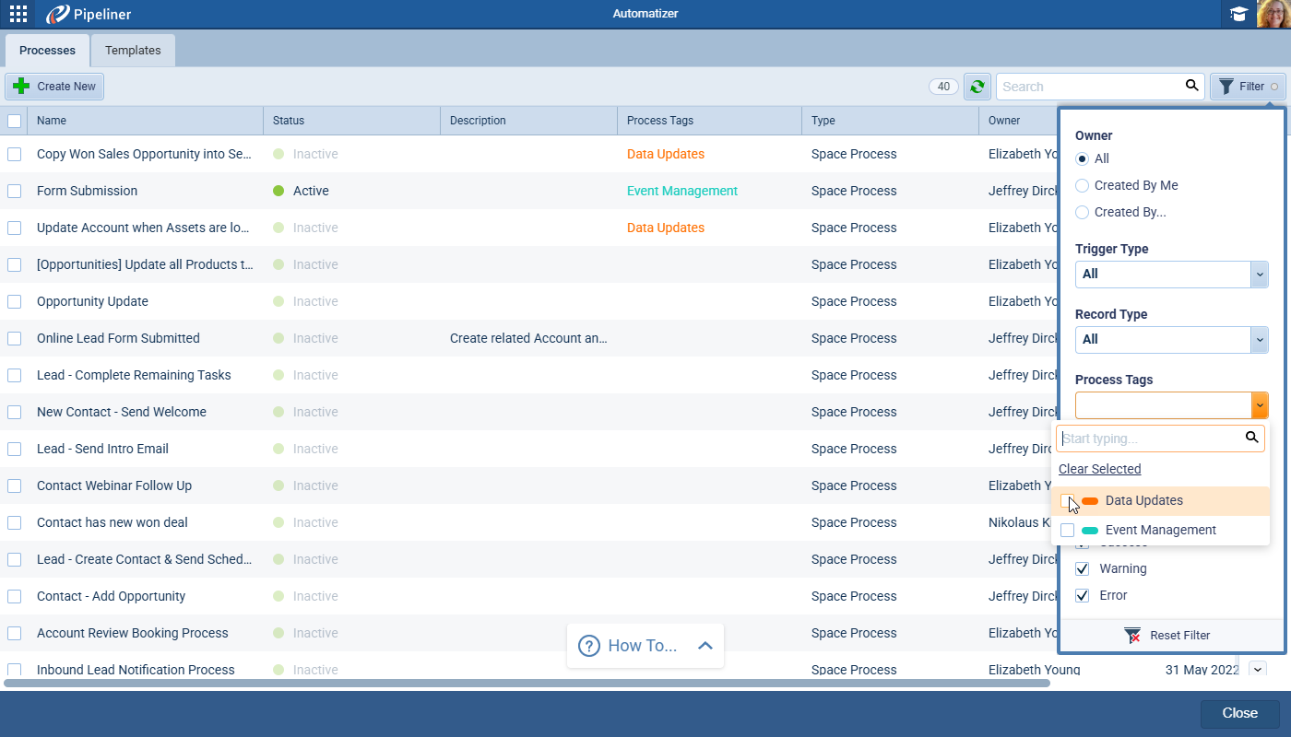Open the Trigger Type dropdown

pos(1171,274)
